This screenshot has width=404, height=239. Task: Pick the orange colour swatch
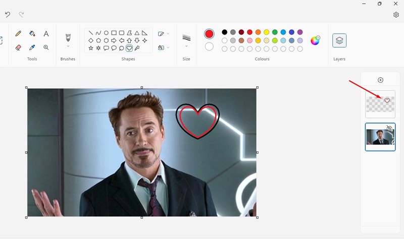(258, 32)
